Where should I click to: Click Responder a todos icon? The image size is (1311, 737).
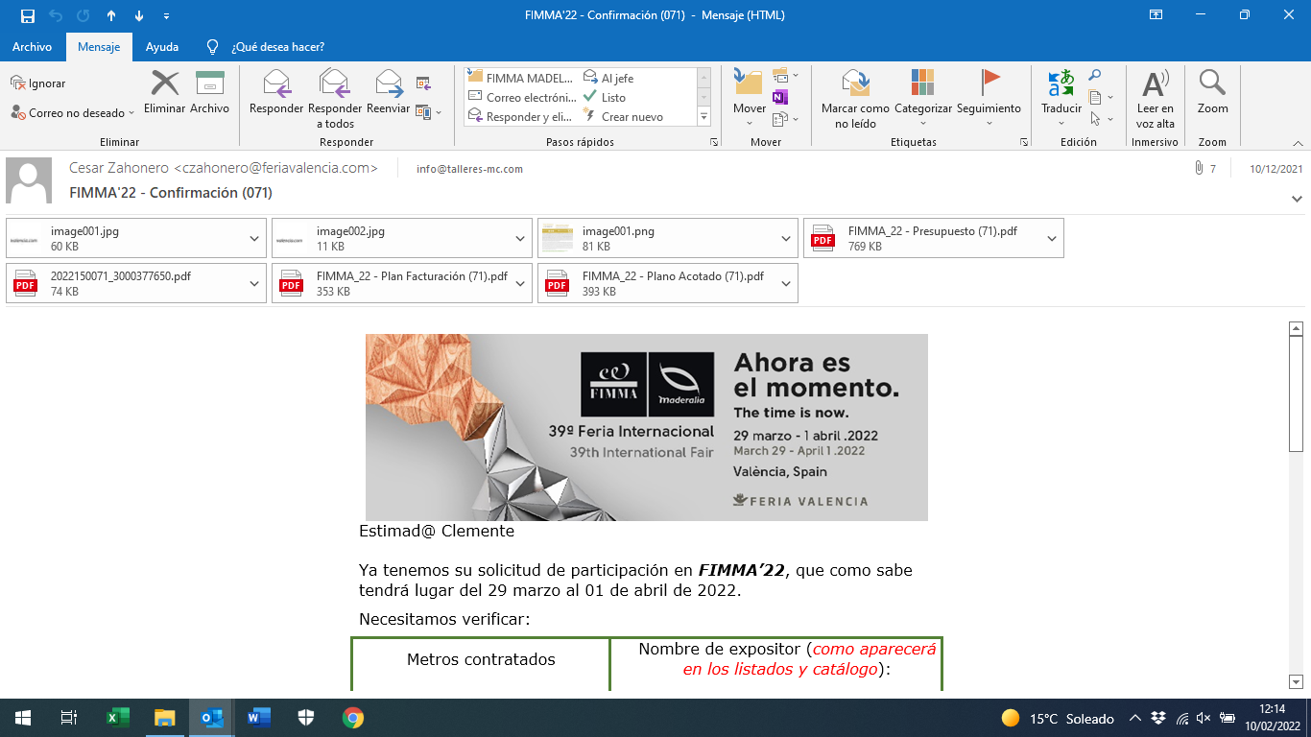pos(335,83)
